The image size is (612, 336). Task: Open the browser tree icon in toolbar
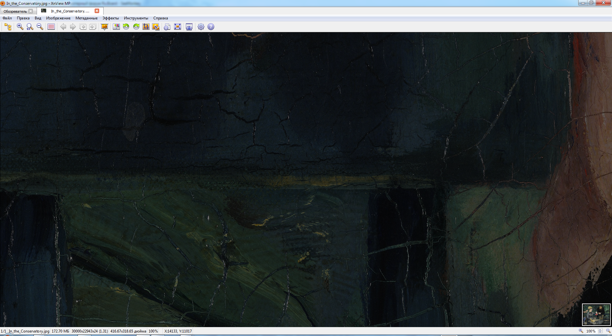tap(8, 27)
